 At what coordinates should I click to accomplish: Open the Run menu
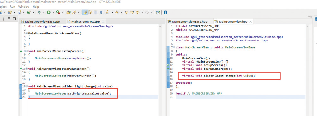coord(12,7)
